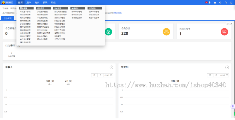Open the notifications bell icon

209,3
